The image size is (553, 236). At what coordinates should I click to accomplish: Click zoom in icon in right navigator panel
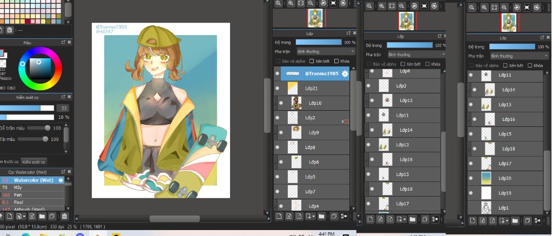point(484,7)
